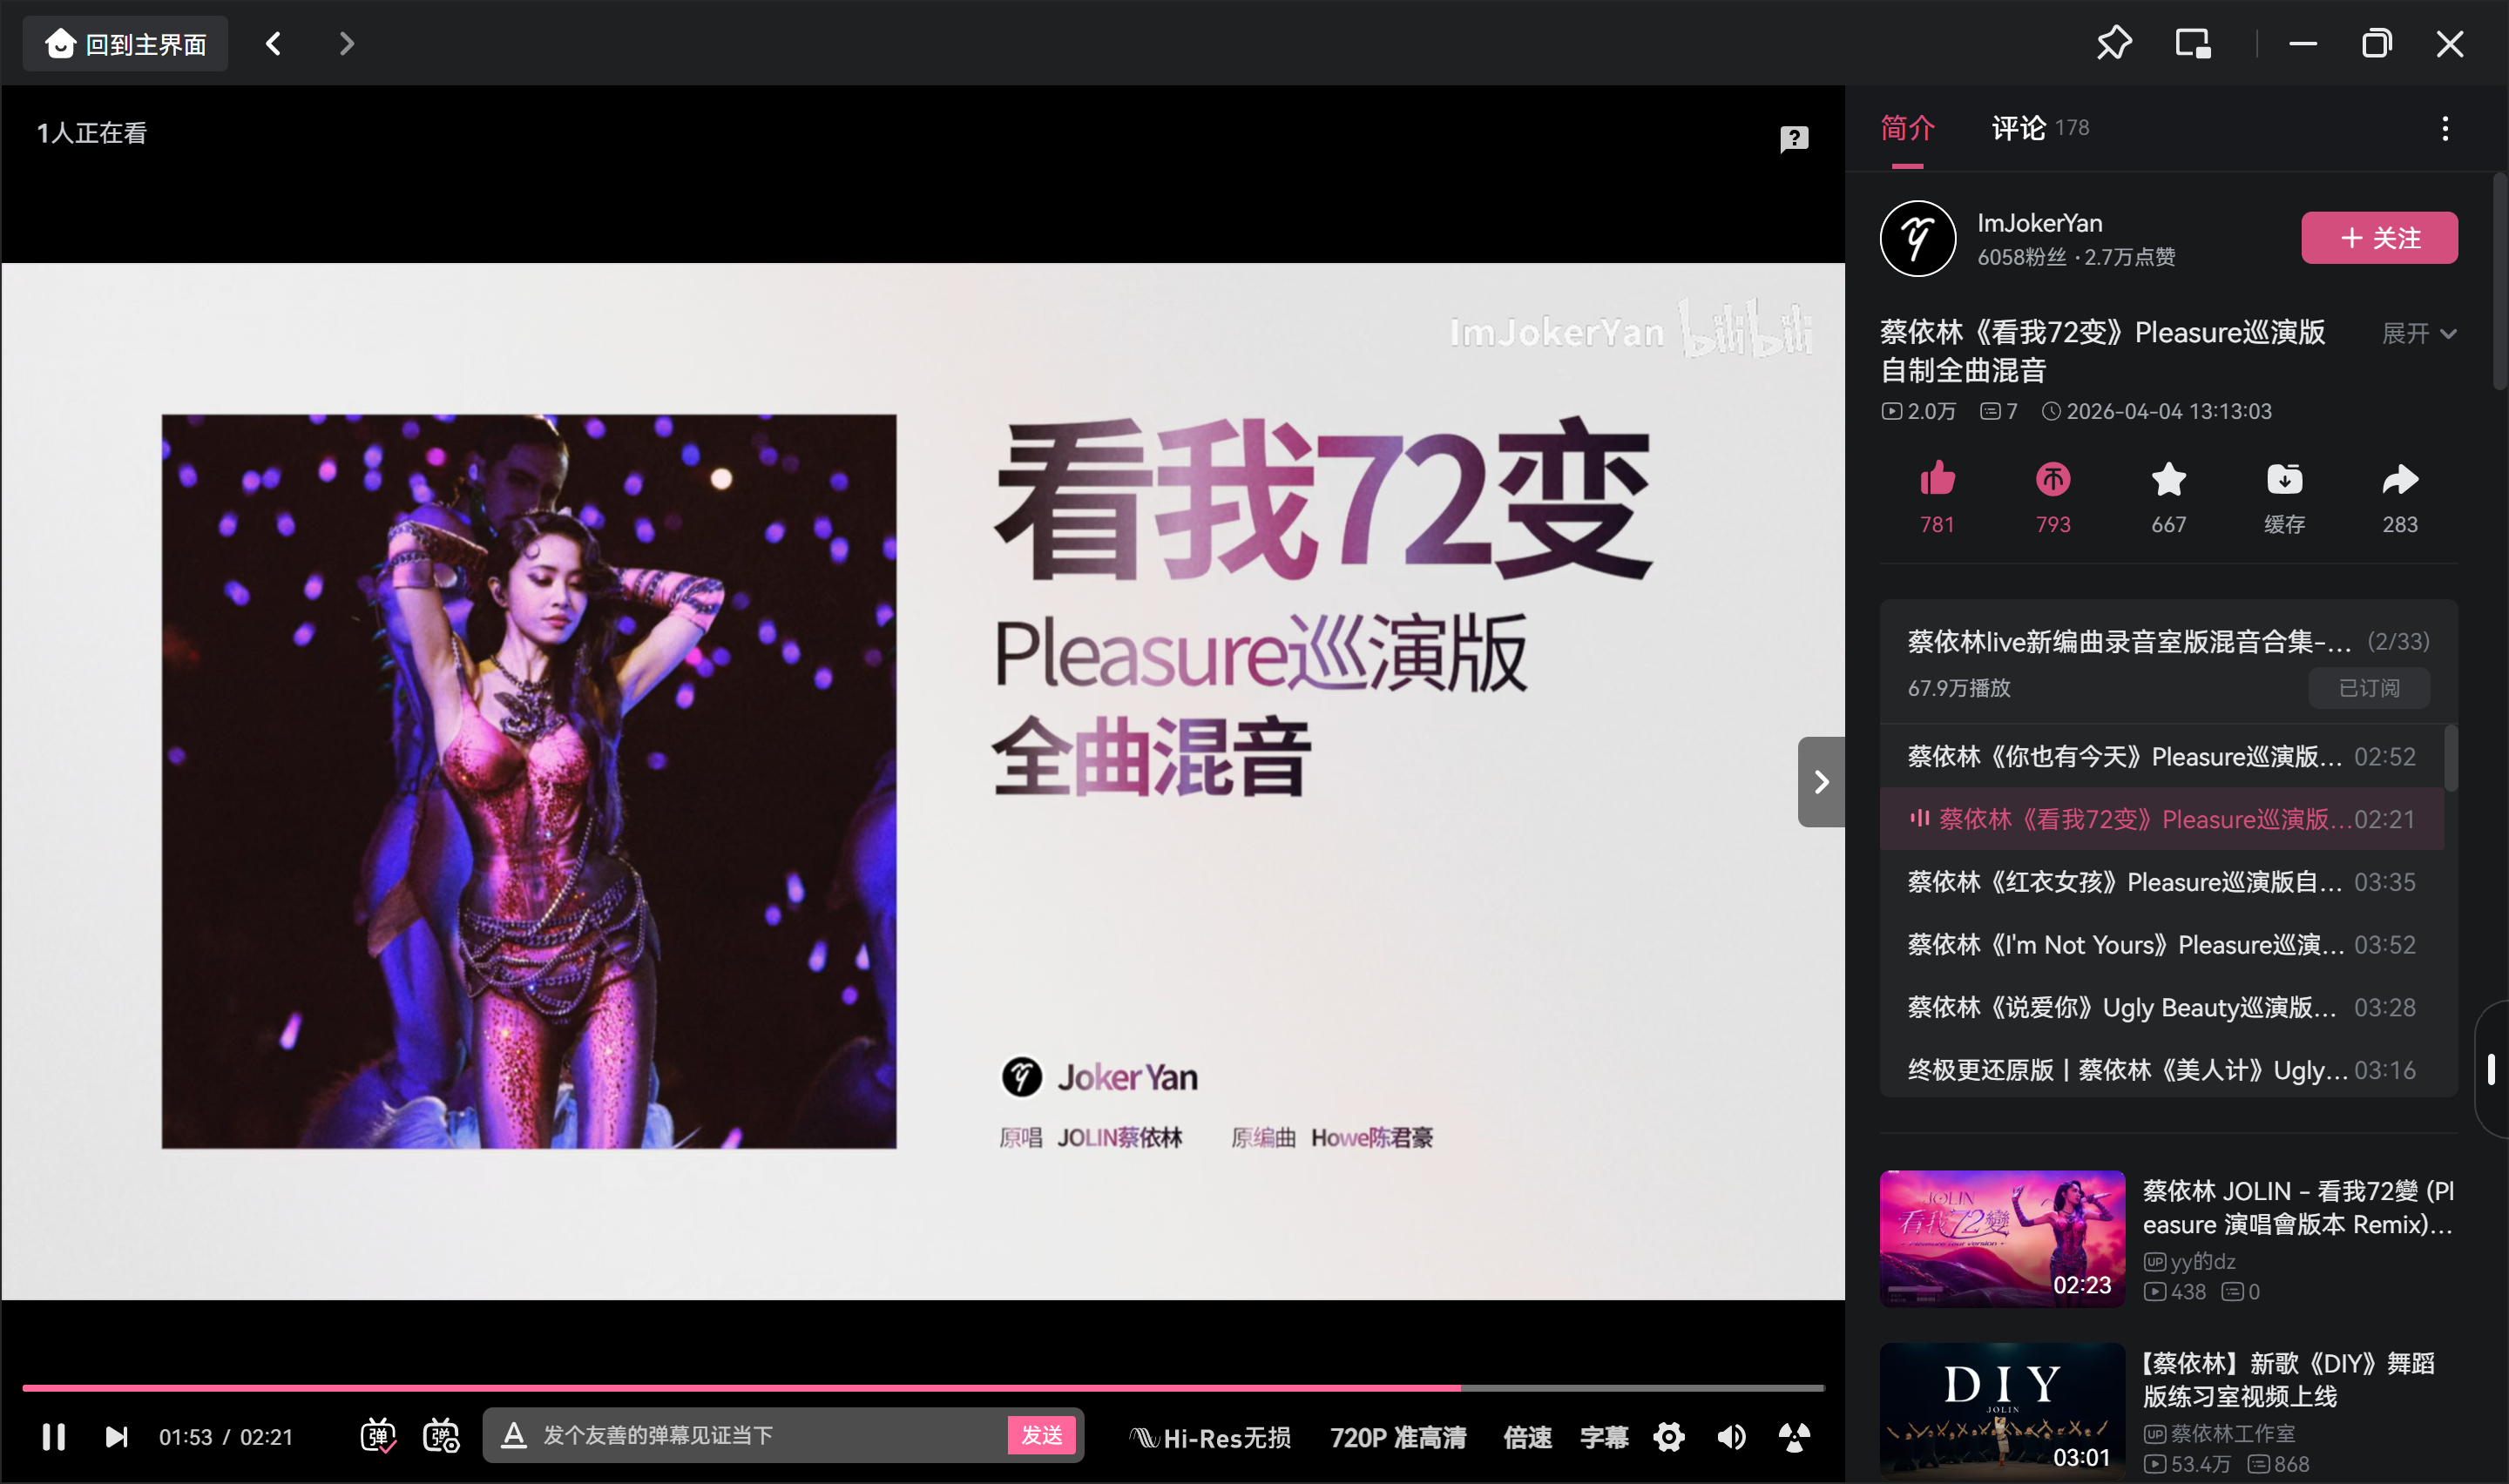This screenshot has width=2509, height=1484.
Task: Play 蔡依林《你也有今天》 from the playlist
Action: click(x=2161, y=756)
